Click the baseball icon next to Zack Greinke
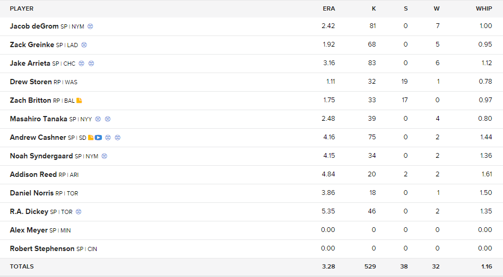Screen dimensions: 503x277 84,45
